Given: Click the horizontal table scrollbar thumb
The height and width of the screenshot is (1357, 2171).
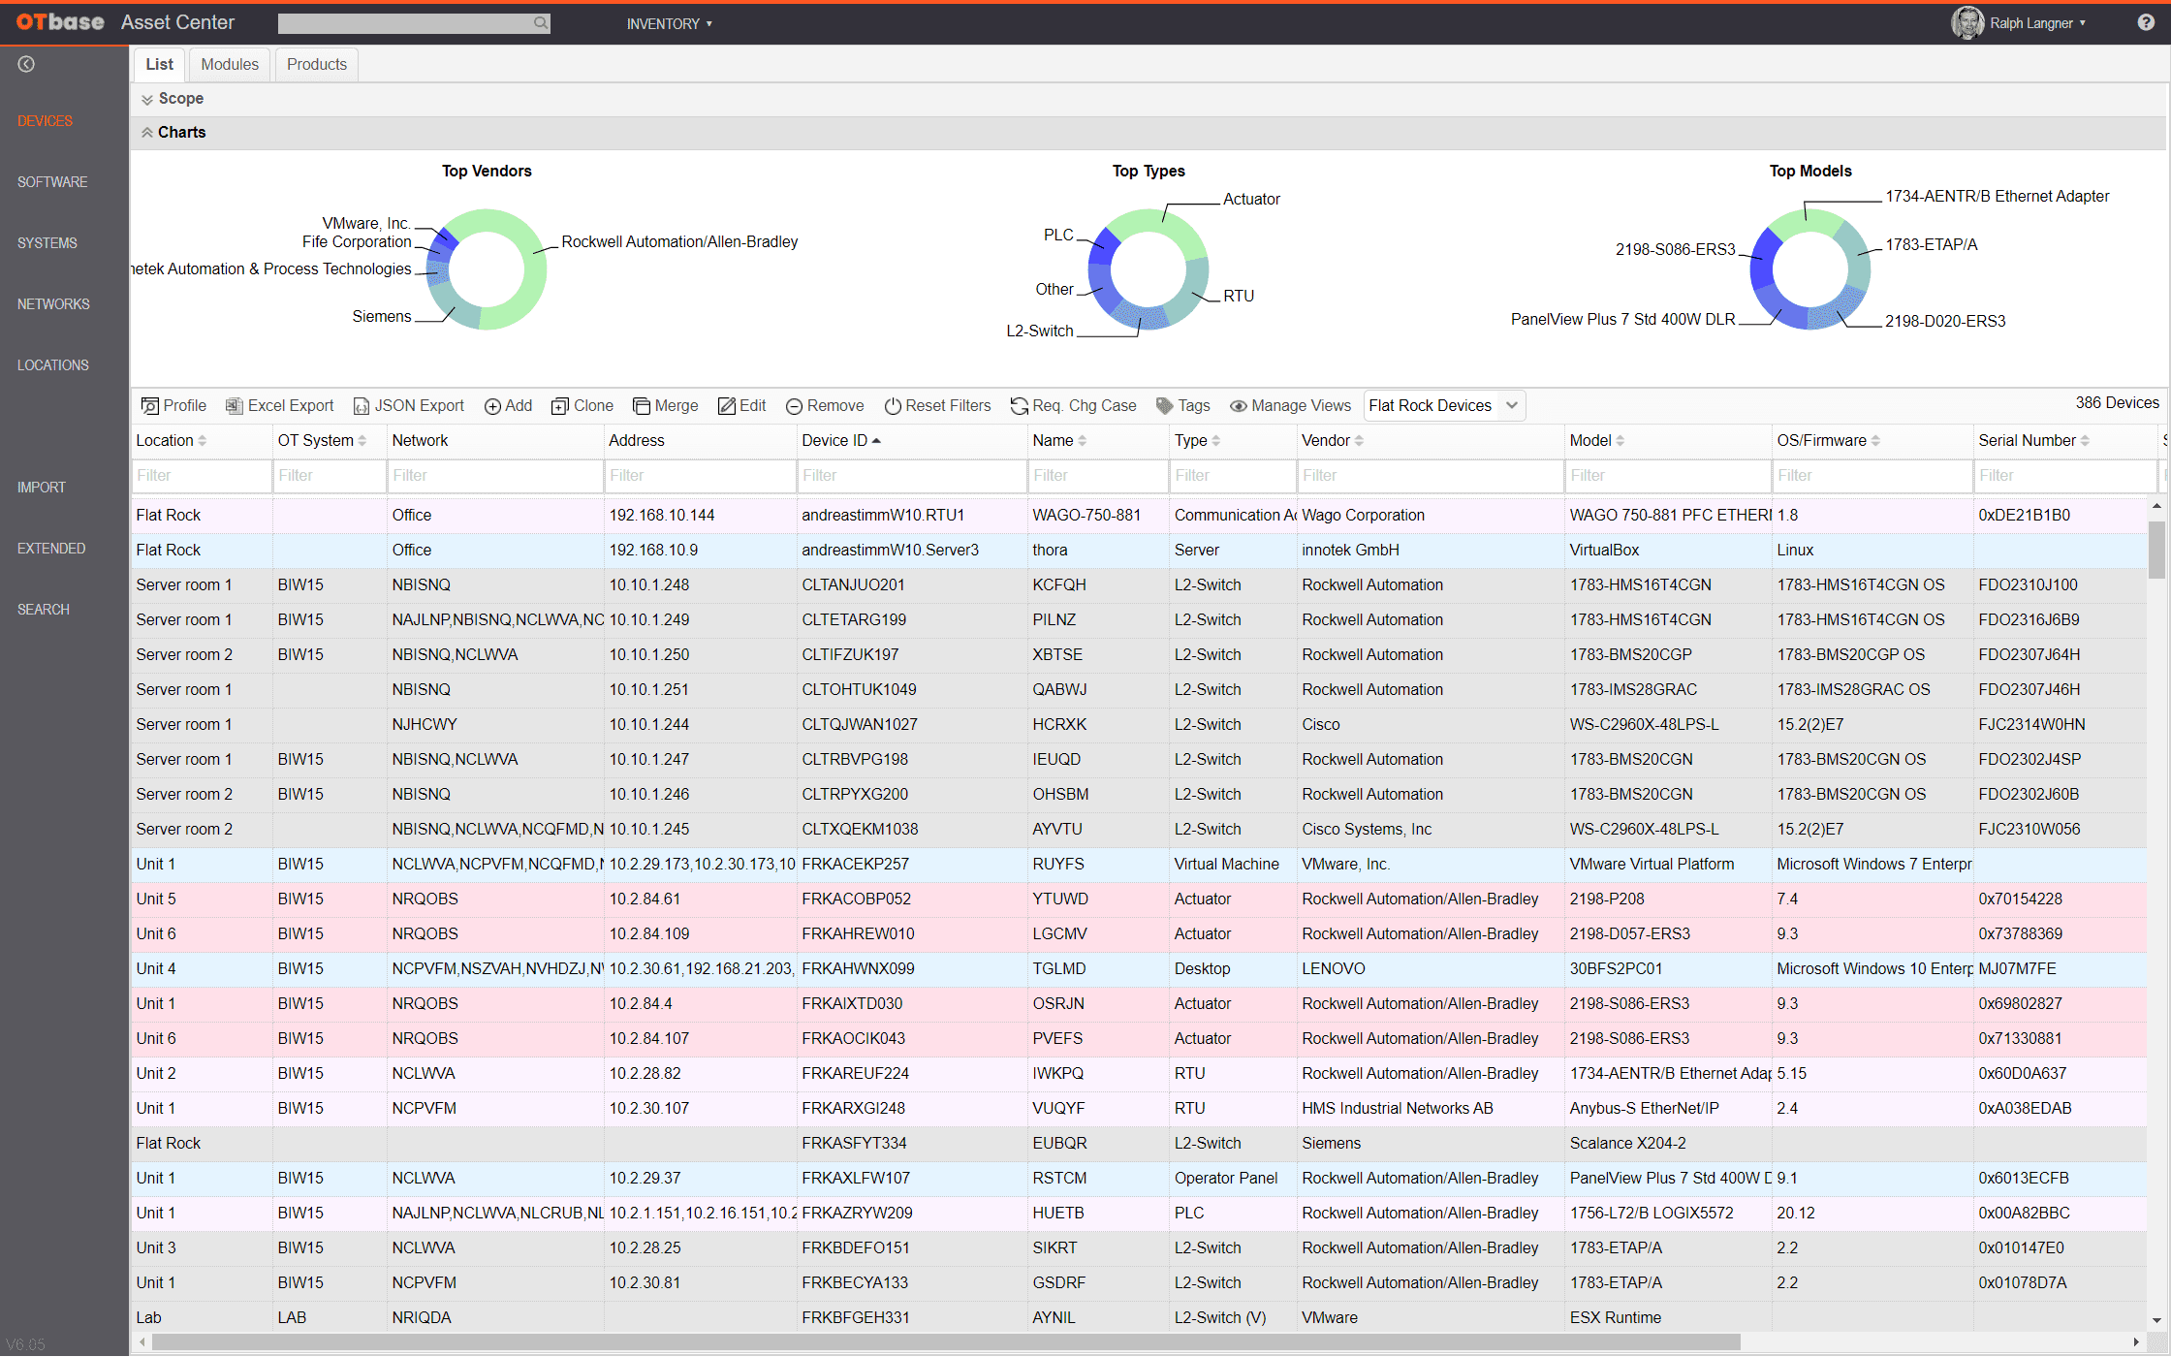Looking at the screenshot, I should pos(946,1342).
